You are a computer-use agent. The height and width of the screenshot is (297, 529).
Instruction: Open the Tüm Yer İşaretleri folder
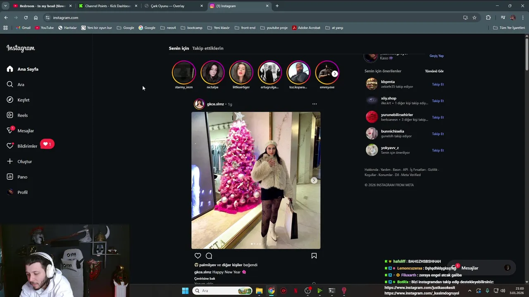509,28
